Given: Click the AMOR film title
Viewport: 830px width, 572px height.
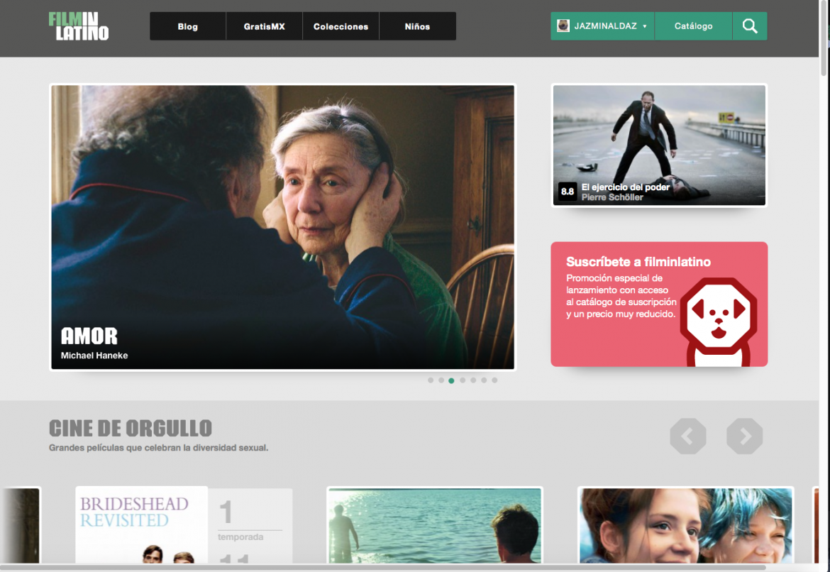Looking at the screenshot, I should [x=89, y=336].
